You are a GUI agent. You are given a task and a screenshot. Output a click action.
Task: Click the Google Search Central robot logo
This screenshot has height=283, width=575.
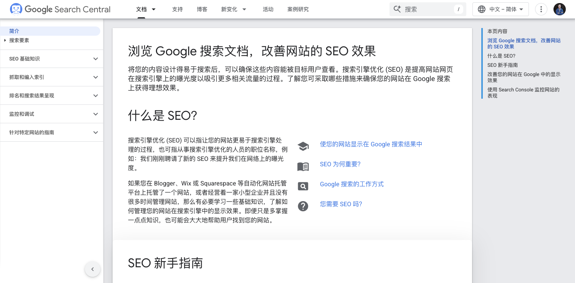[x=16, y=9]
